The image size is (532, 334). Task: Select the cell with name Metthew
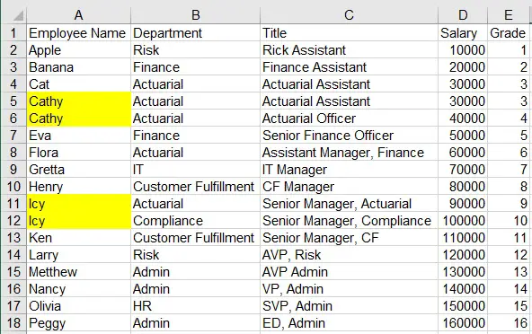[x=79, y=272]
